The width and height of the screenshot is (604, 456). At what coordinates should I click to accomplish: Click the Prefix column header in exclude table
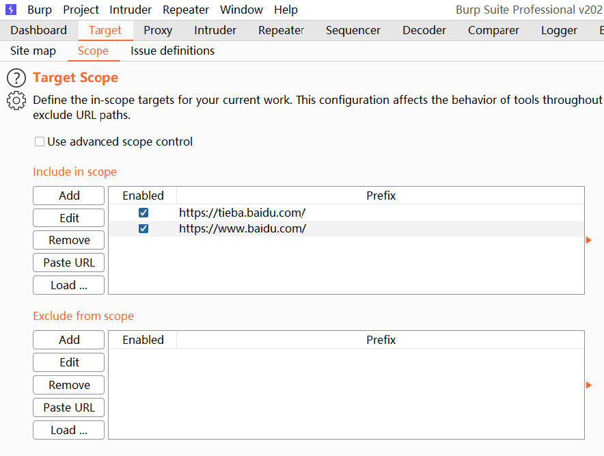(x=381, y=340)
